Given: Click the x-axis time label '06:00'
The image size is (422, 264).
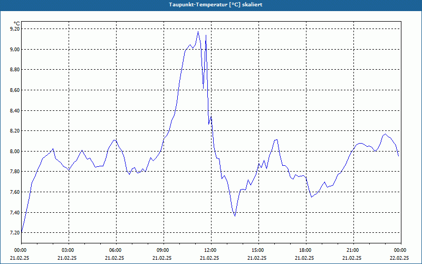Looking at the screenshot, I should click(x=116, y=250).
